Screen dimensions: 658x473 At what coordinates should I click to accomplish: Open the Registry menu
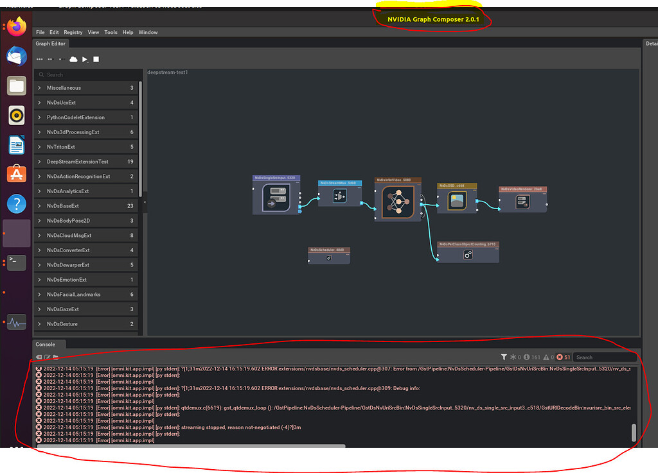pyautogui.click(x=73, y=32)
